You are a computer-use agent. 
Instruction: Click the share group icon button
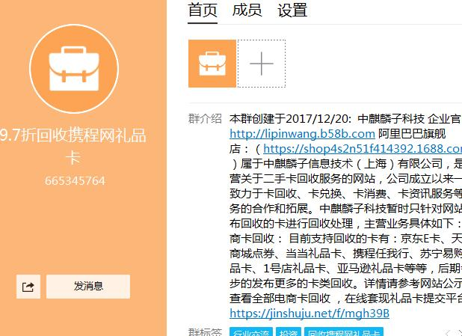pos(28,287)
